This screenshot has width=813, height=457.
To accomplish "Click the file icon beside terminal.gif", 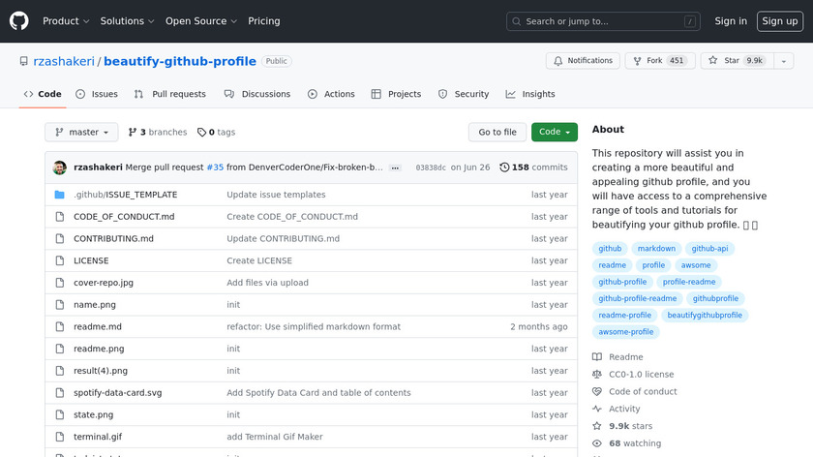I will point(60,437).
